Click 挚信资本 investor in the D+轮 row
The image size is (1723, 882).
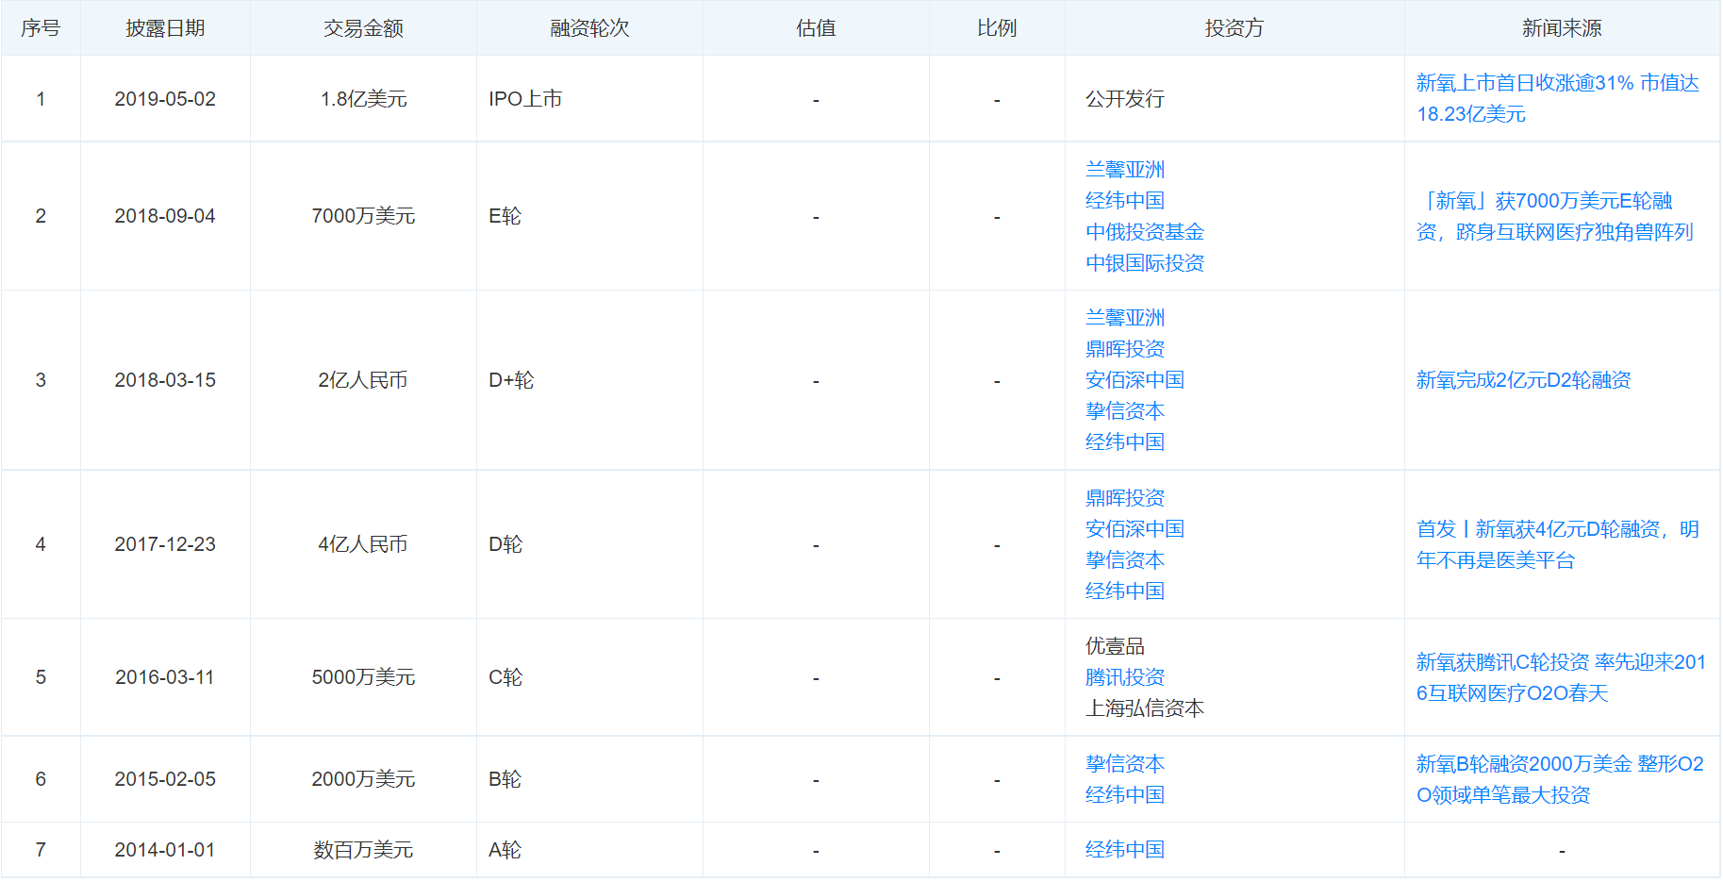tap(1125, 411)
